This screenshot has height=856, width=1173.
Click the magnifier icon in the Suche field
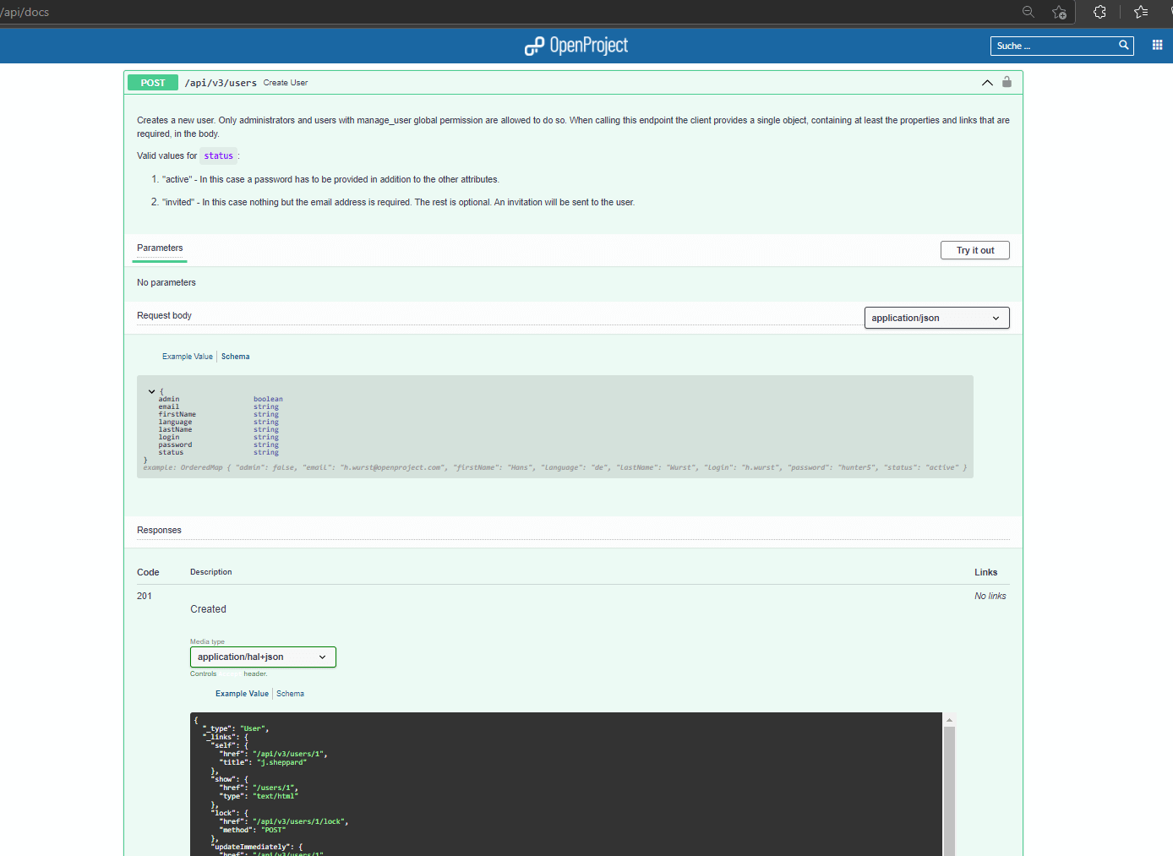point(1124,46)
